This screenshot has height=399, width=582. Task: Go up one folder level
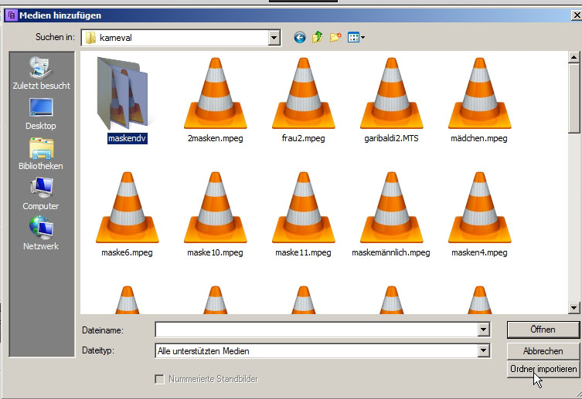click(x=318, y=37)
